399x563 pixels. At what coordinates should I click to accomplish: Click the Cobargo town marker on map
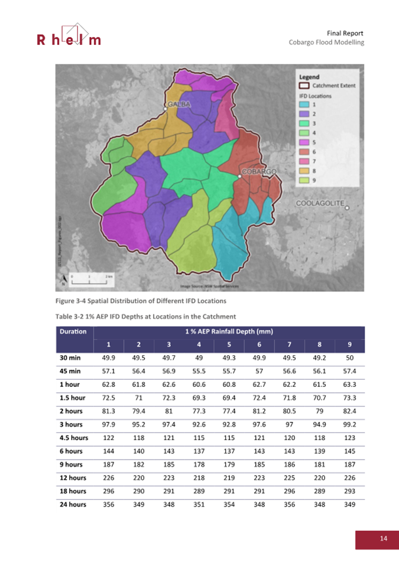point(240,175)
